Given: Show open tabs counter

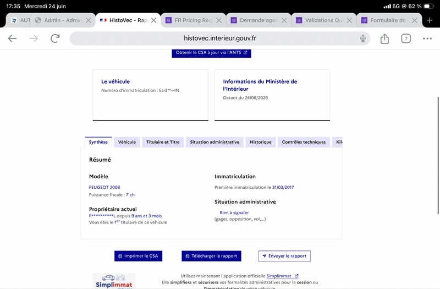Looking at the screenshot, I should coord(406,39).
